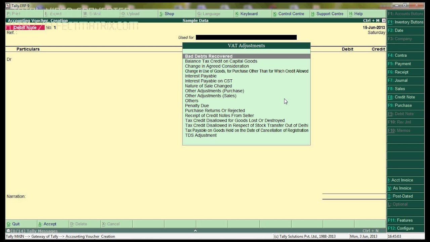Screen dimensions: 430x242
Task: Switch to F6 Receipt voucher
Action: coord(405,72)
